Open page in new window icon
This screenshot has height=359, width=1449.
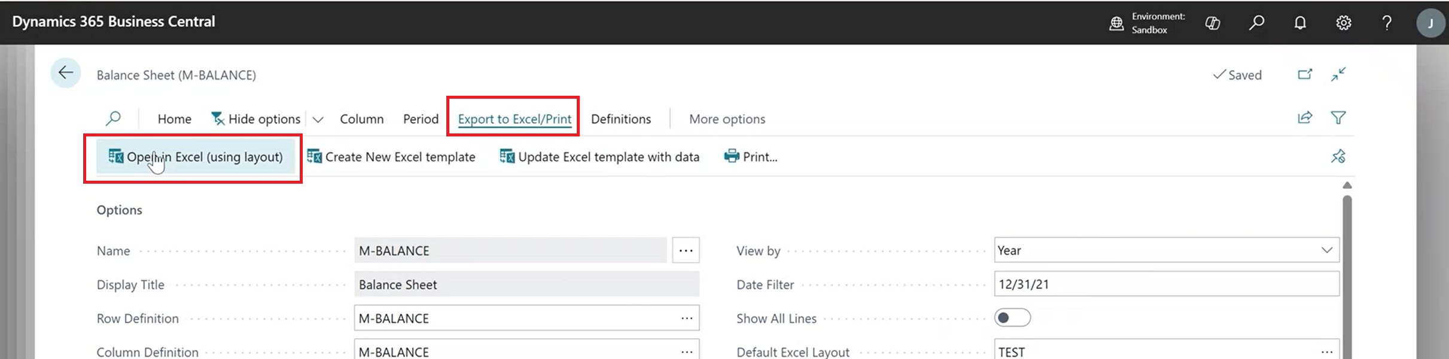tap(1305, 74)
